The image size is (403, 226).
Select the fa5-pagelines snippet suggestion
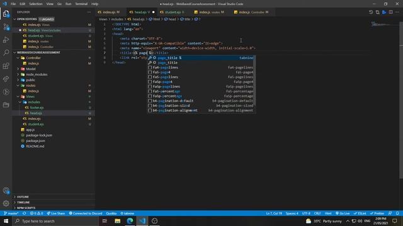click(x=201, y=77)
